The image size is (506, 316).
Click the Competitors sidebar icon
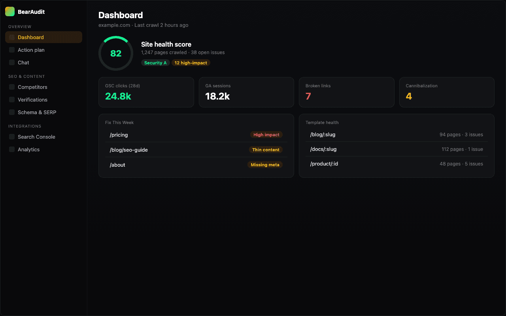click(x=12, y=87)
